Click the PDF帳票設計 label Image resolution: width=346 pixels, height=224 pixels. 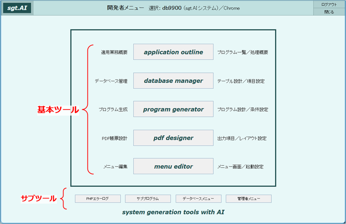tap(115, 138)
